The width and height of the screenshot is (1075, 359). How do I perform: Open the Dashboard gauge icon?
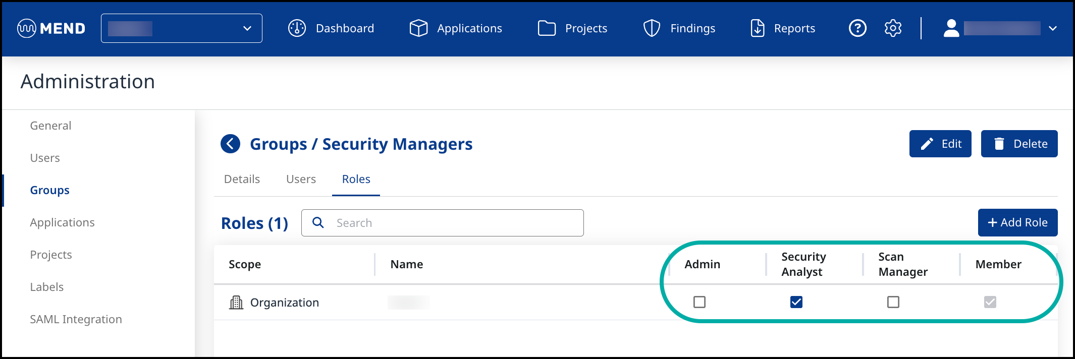[x=297, y=28]
